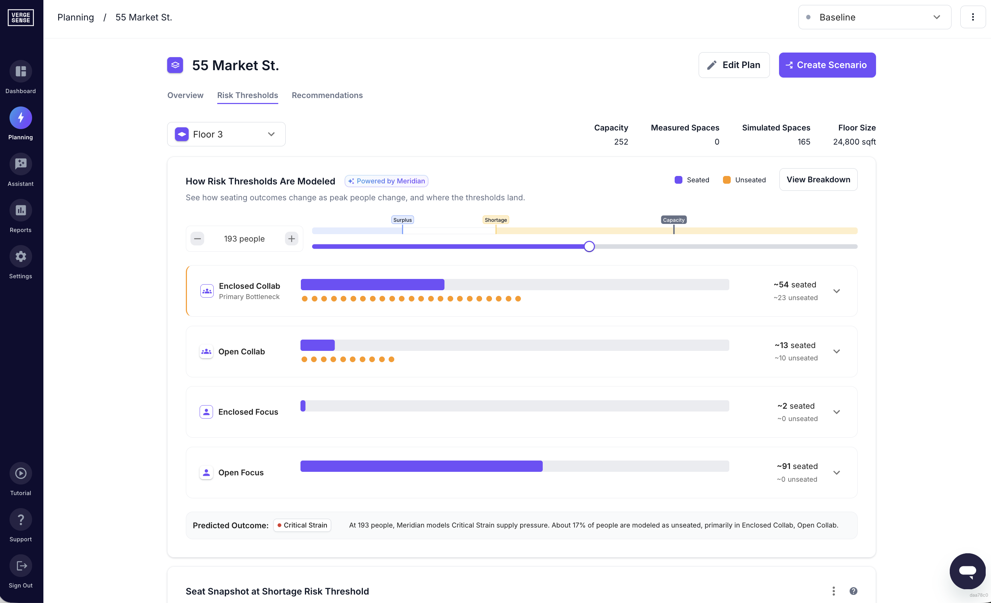Screen dimensions: 991x603
Task: Open the Floor 3 selector
Action: pos(226,134)
